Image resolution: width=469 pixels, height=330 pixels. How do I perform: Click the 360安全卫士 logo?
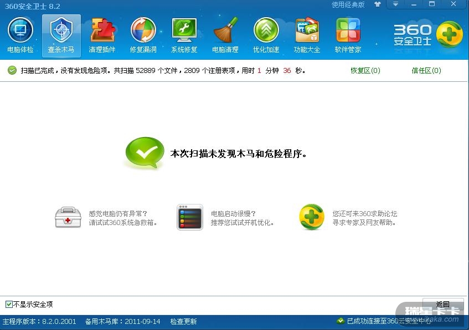428,35
